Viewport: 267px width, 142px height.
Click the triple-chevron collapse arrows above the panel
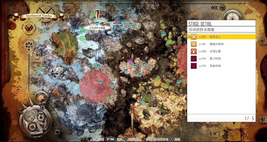tap(214, 8)
